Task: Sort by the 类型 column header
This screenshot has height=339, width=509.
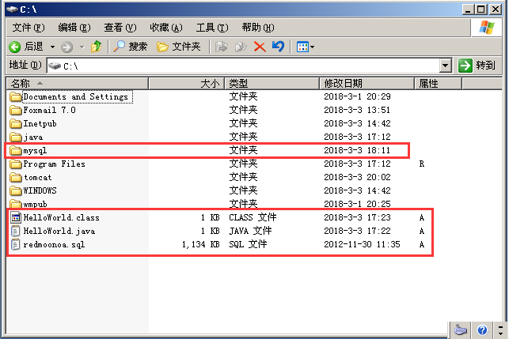Action: 272,84
